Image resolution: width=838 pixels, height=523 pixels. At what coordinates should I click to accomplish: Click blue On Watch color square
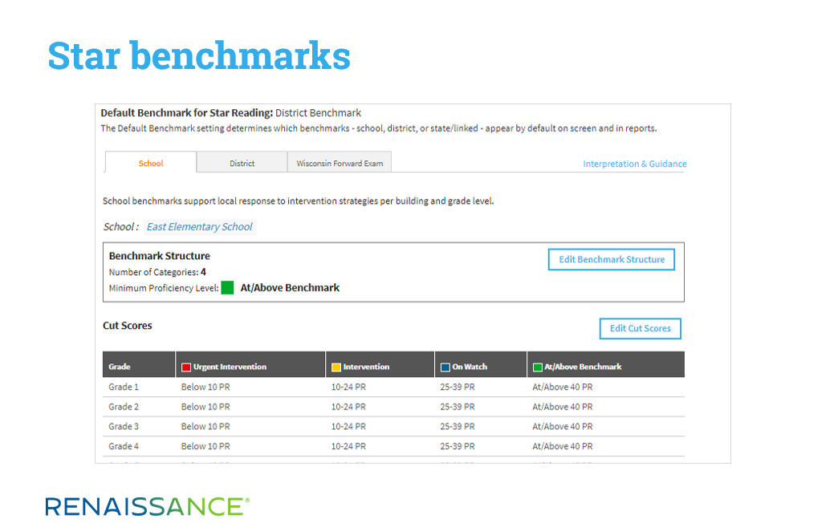[x=445, y=367]
